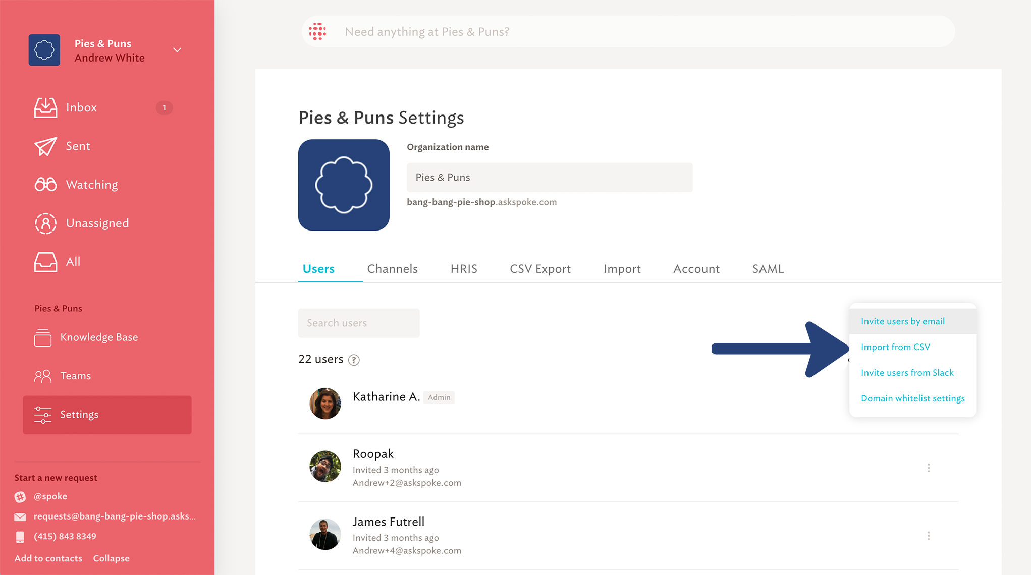
Task: Click the Settings label in sidebar
Action: click(x=79, y=415)
